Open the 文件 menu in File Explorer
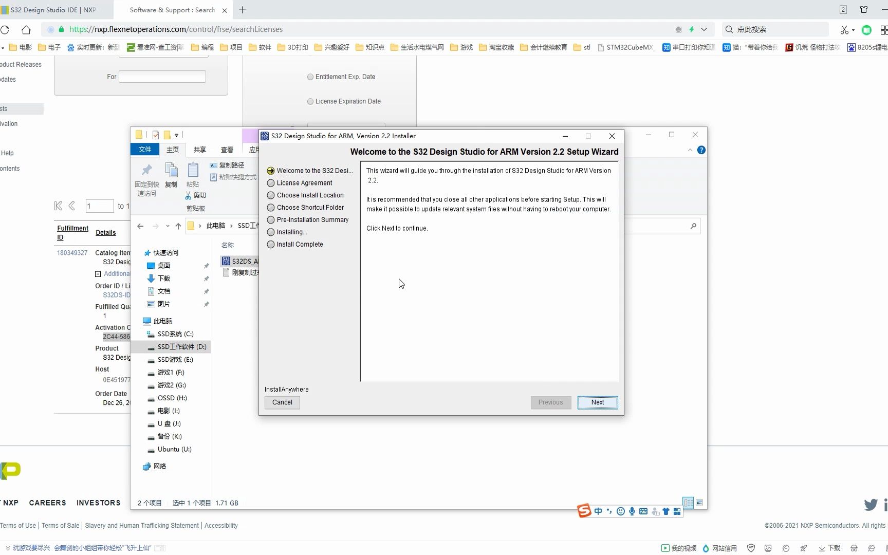 (145, 150)
